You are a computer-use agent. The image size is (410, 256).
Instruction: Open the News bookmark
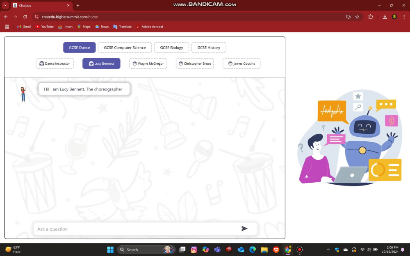point(102,27)
